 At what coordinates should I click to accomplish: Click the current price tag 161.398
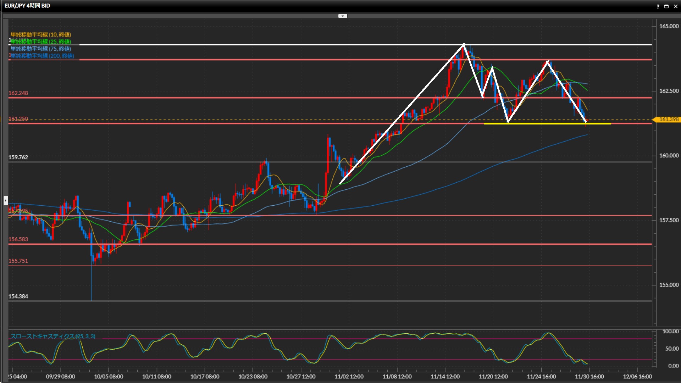668,119
